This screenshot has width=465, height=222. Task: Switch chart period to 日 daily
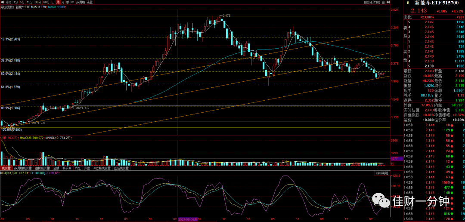(53, 3)
